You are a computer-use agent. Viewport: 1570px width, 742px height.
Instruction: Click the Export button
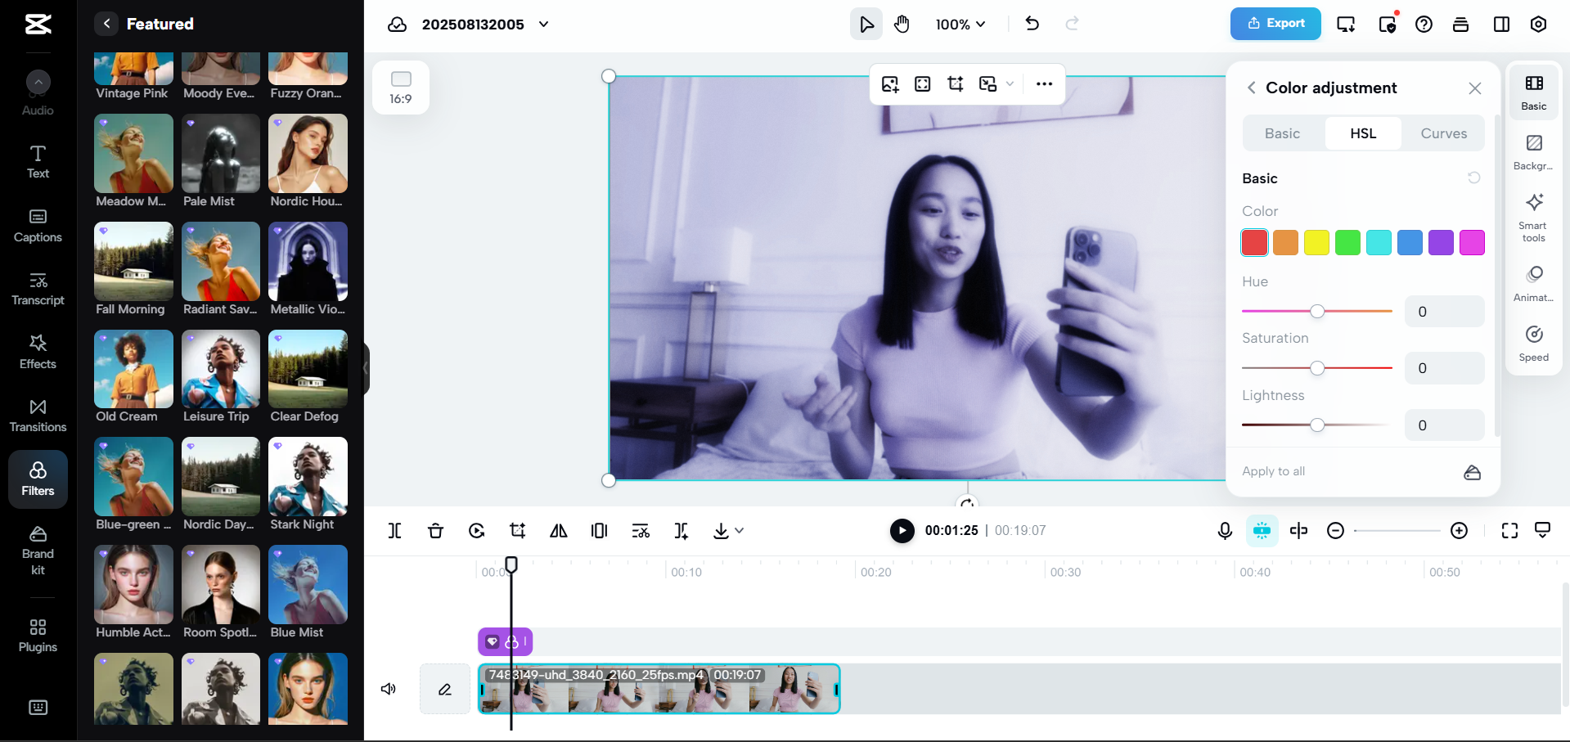point(1275,24)
